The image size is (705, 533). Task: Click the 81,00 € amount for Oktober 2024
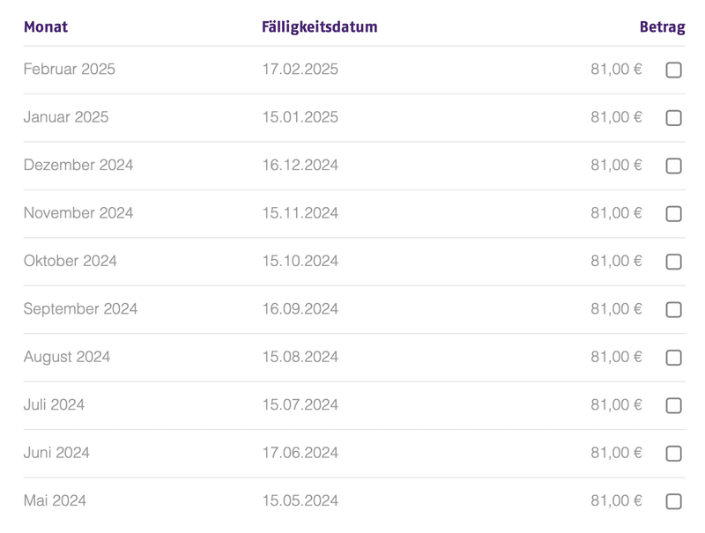[x=616, y=262]
